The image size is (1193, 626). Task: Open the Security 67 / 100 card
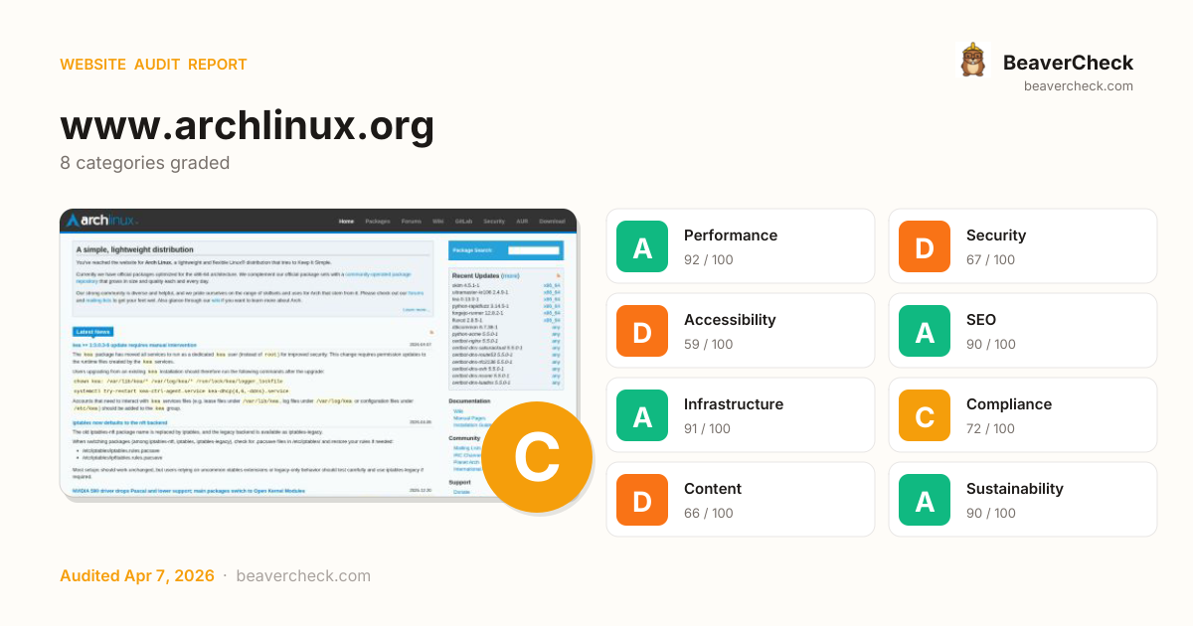(x=1023, y=246)
